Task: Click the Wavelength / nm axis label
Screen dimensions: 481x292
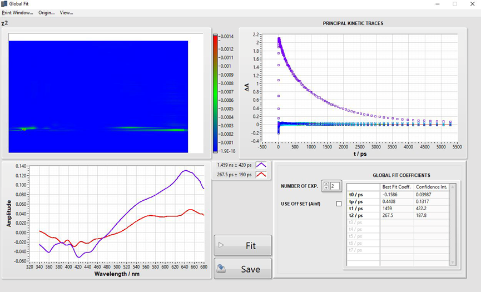Action: (x=117, y=274)
